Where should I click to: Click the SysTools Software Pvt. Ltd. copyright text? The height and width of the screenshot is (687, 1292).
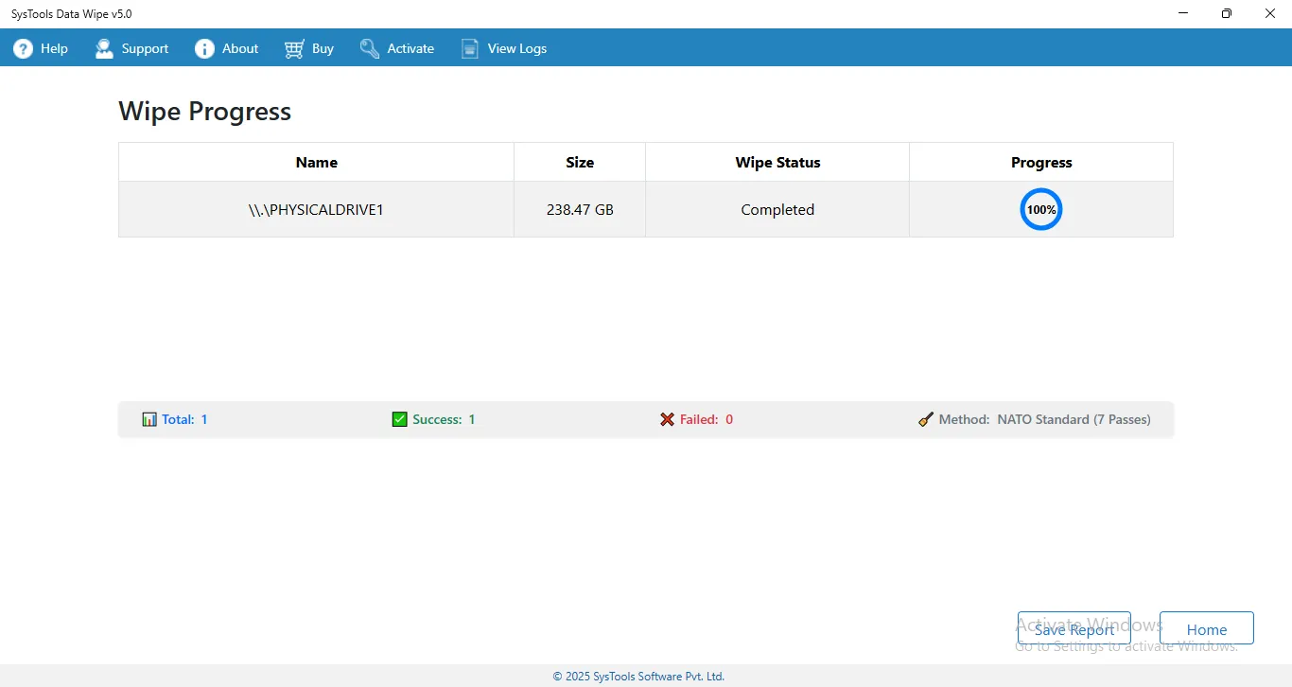point(638,676)
